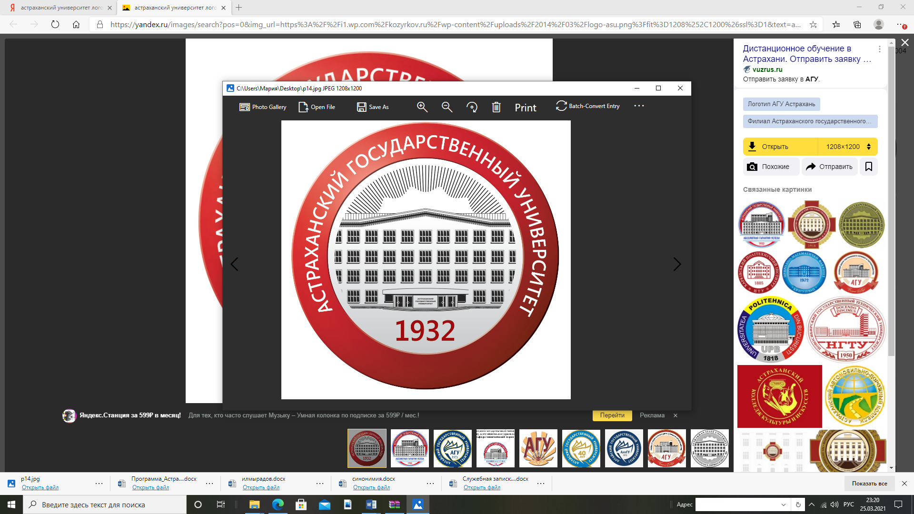The image size is (914, 514).
Task: Open options for p14.jpg download
Action: coord(99,484)
